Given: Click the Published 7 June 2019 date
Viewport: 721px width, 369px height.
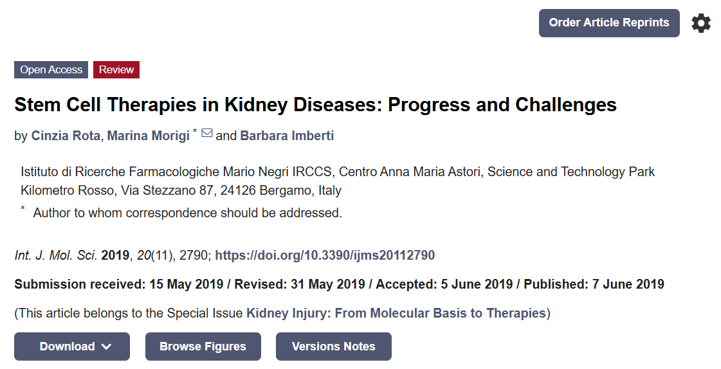Looking at the screenshot, I should 594,284.
